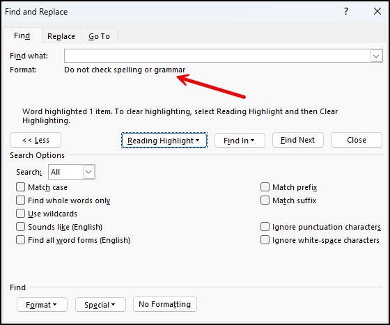Click the Search Options heading
This screenshot has width=390, height=325.
(37, 155)
